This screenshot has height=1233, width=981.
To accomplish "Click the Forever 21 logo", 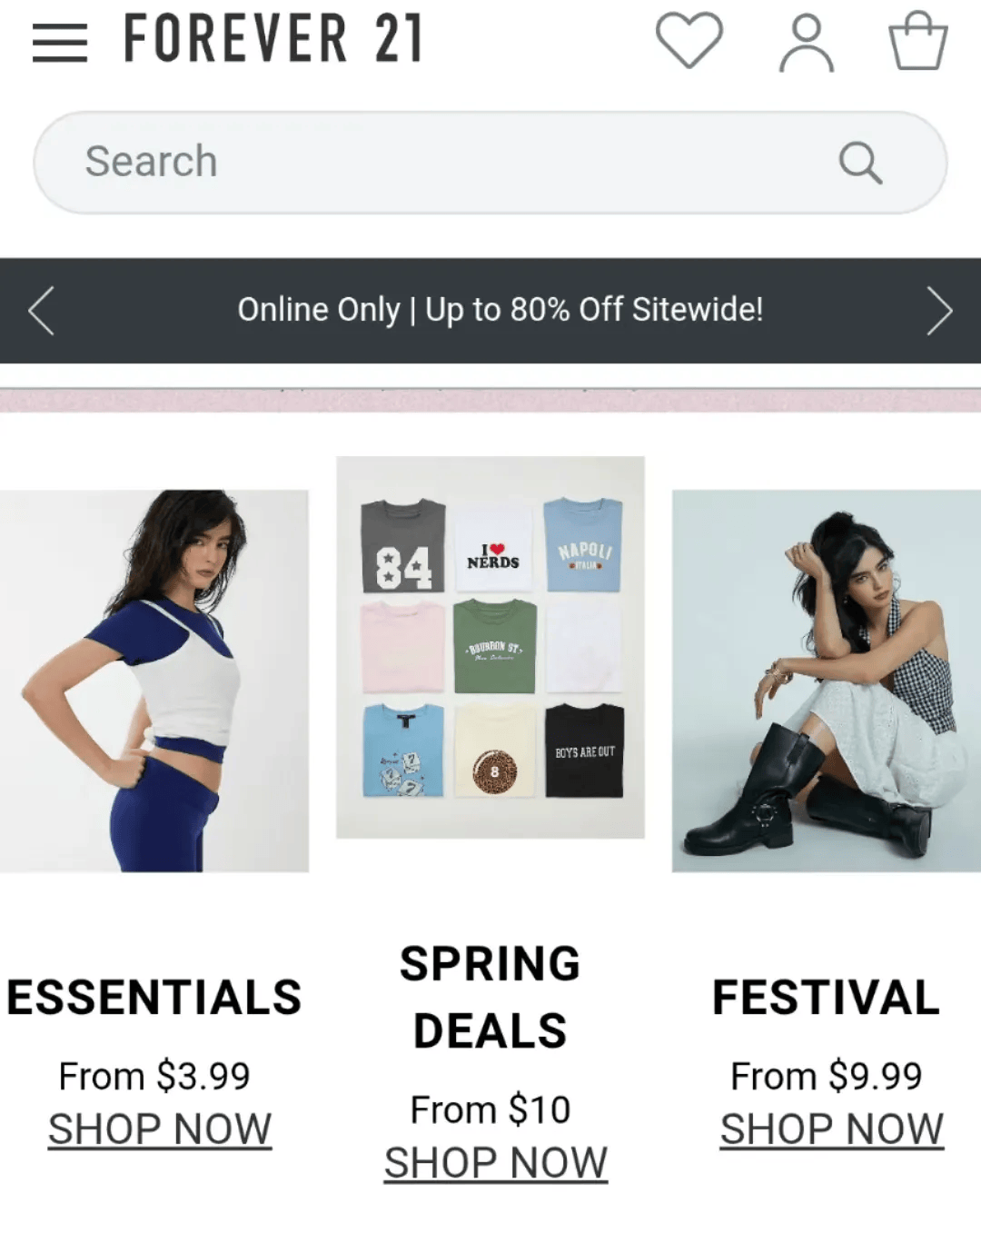I will 272,39.
